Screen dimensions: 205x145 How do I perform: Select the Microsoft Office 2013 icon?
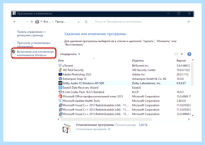click(60, 96)
